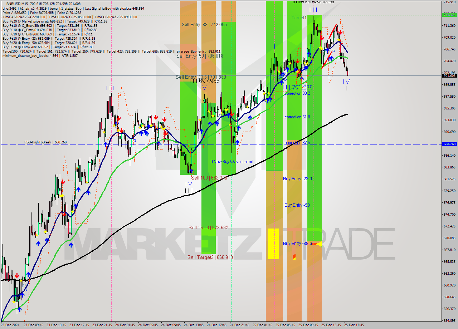Select the '24 Dec 01:45' time axis label

point(126,325)
